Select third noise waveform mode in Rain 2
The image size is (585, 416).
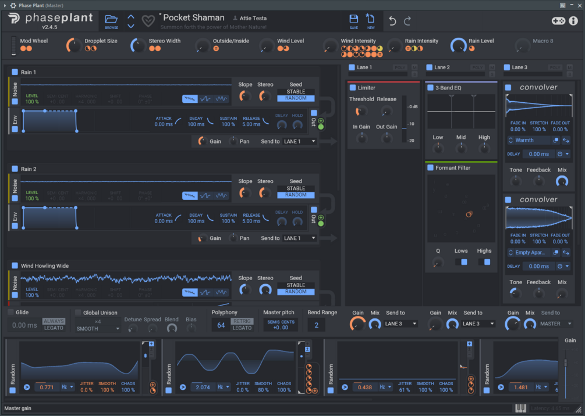point(221,196)
